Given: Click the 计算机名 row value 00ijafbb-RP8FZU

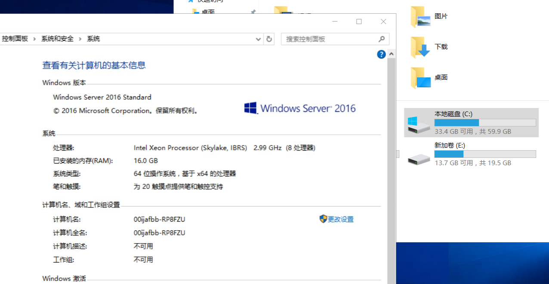Looking at the screenshot, I should [160, 219].
